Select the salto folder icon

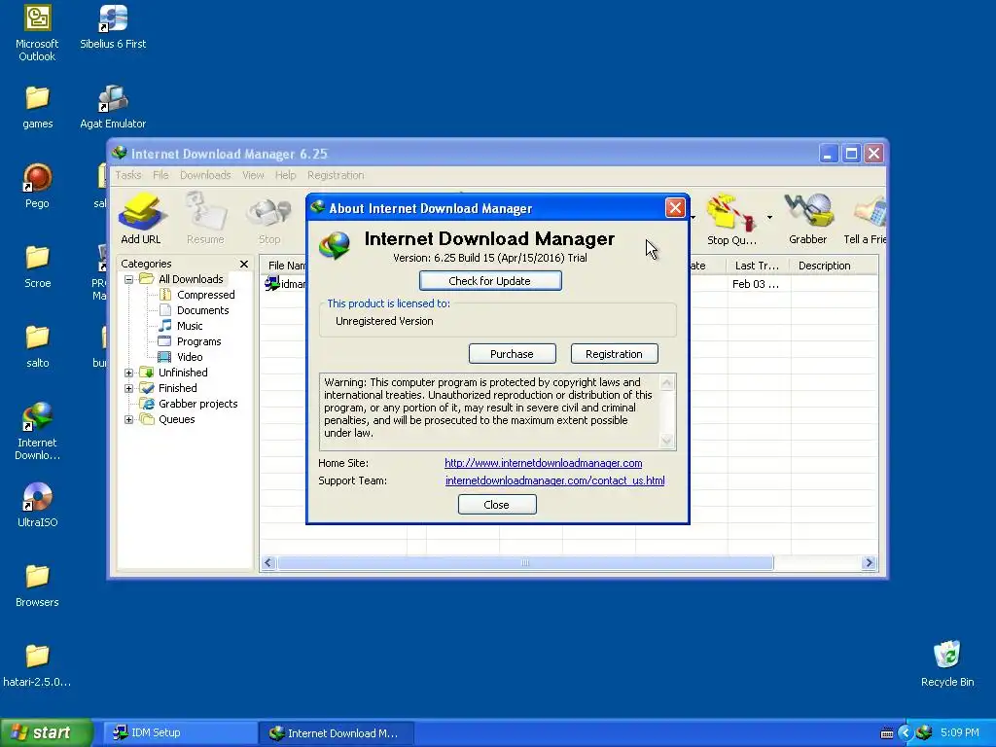pos(38,346)
